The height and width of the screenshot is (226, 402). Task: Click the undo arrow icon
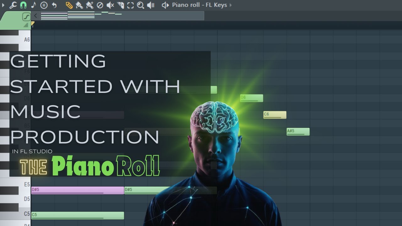(x=54, y=5)
